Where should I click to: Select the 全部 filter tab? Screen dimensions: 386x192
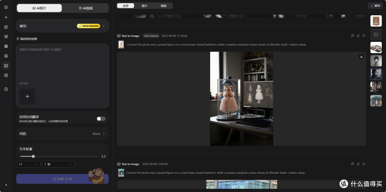click(x=125, y=6)
